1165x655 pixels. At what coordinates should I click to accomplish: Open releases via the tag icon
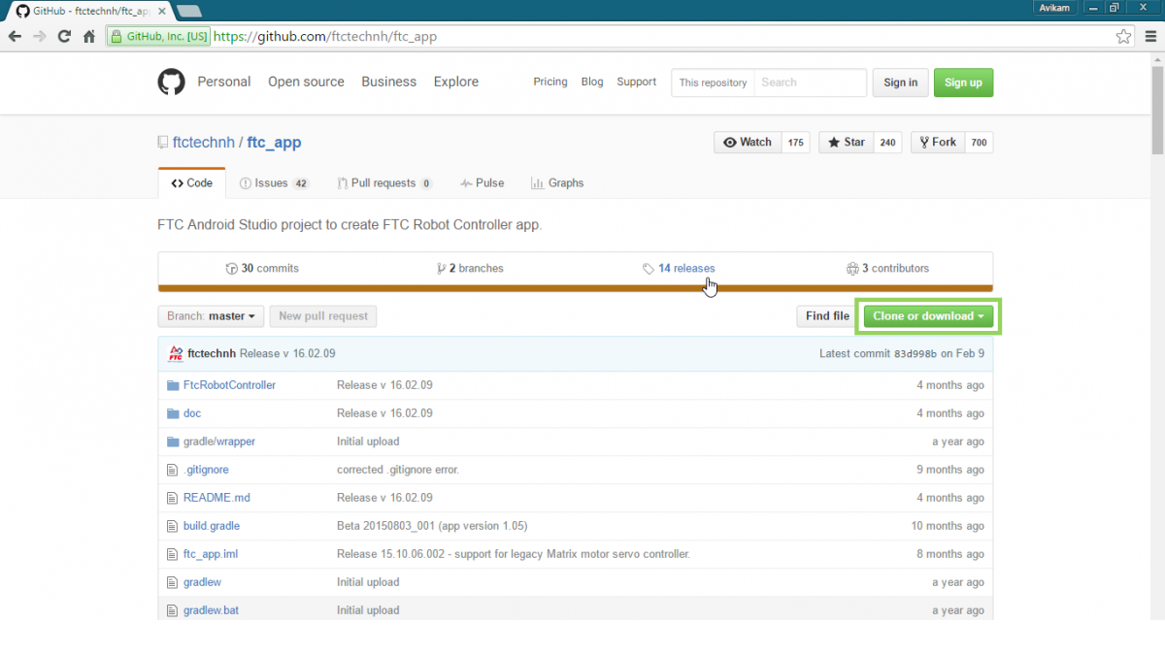[649, 269]
